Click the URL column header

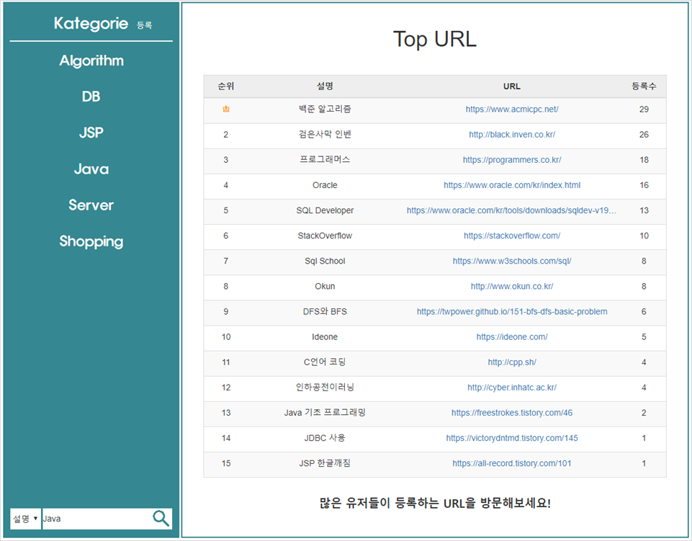pos(511,85)
